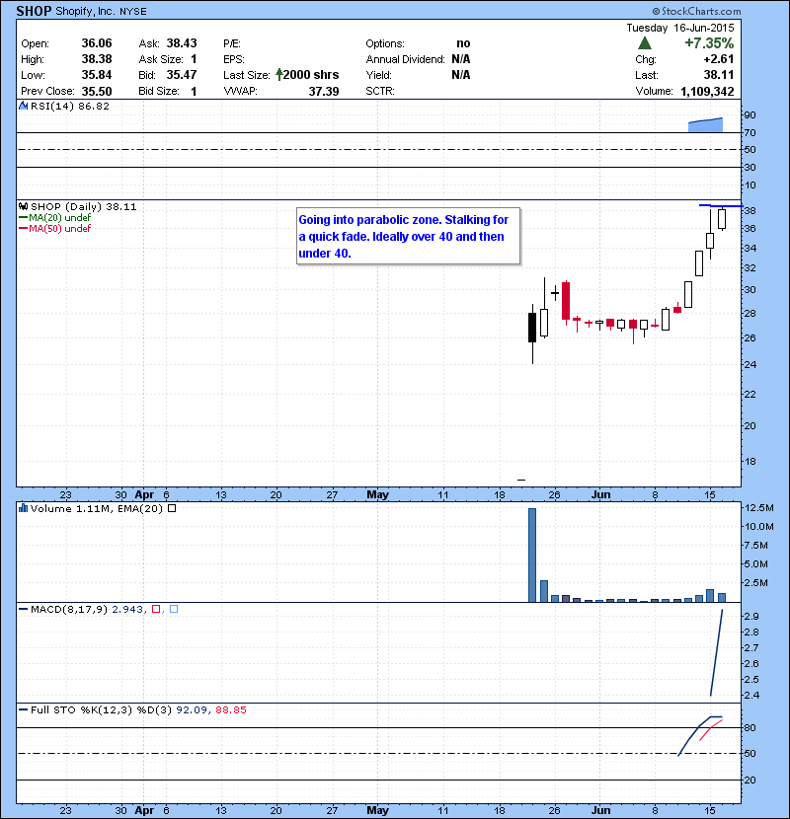
Task: Click the Shopify, Inc. company name
Action: click(x=85, y=11)
